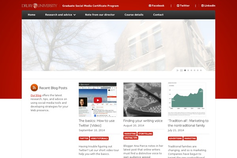237x158 pixels.
Task: Select the third slideshow dot
Action: 191,70
